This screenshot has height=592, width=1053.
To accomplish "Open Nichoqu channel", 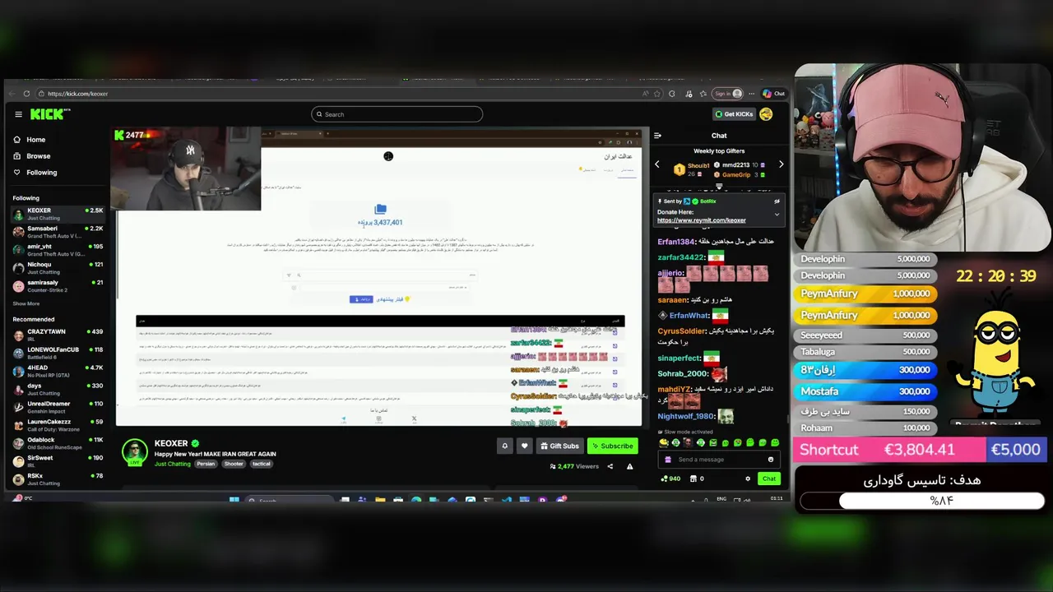I will (x=58, y=268).
